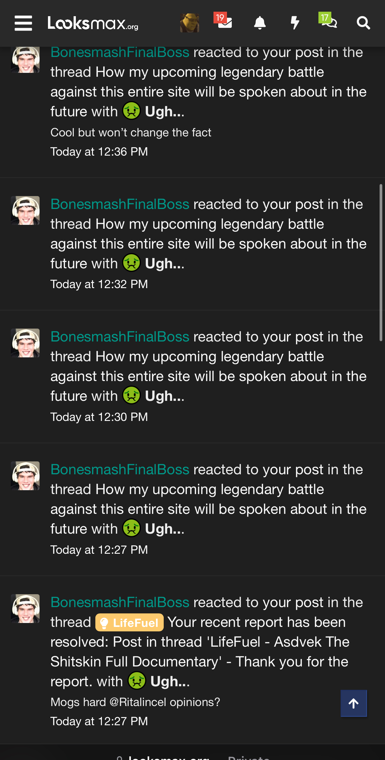Open the Shrek user avatar account menu
This screenshot has height=760, width=385.
pyautogui.click(x=190, y=23)
